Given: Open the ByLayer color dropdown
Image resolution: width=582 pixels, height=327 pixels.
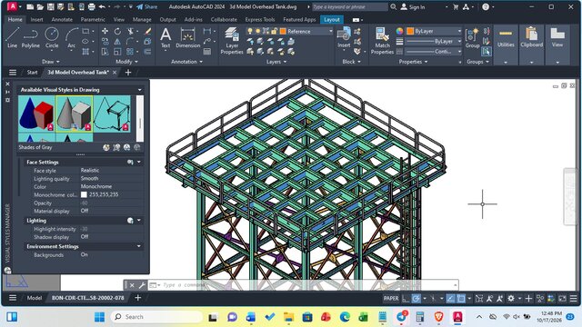Looking at the screenshot, I should 459,31.
